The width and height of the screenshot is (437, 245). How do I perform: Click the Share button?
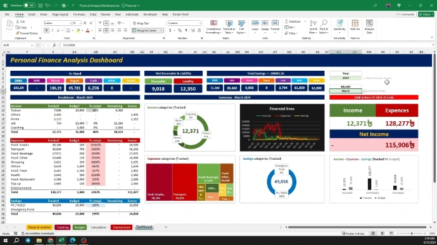click(426, 14)
